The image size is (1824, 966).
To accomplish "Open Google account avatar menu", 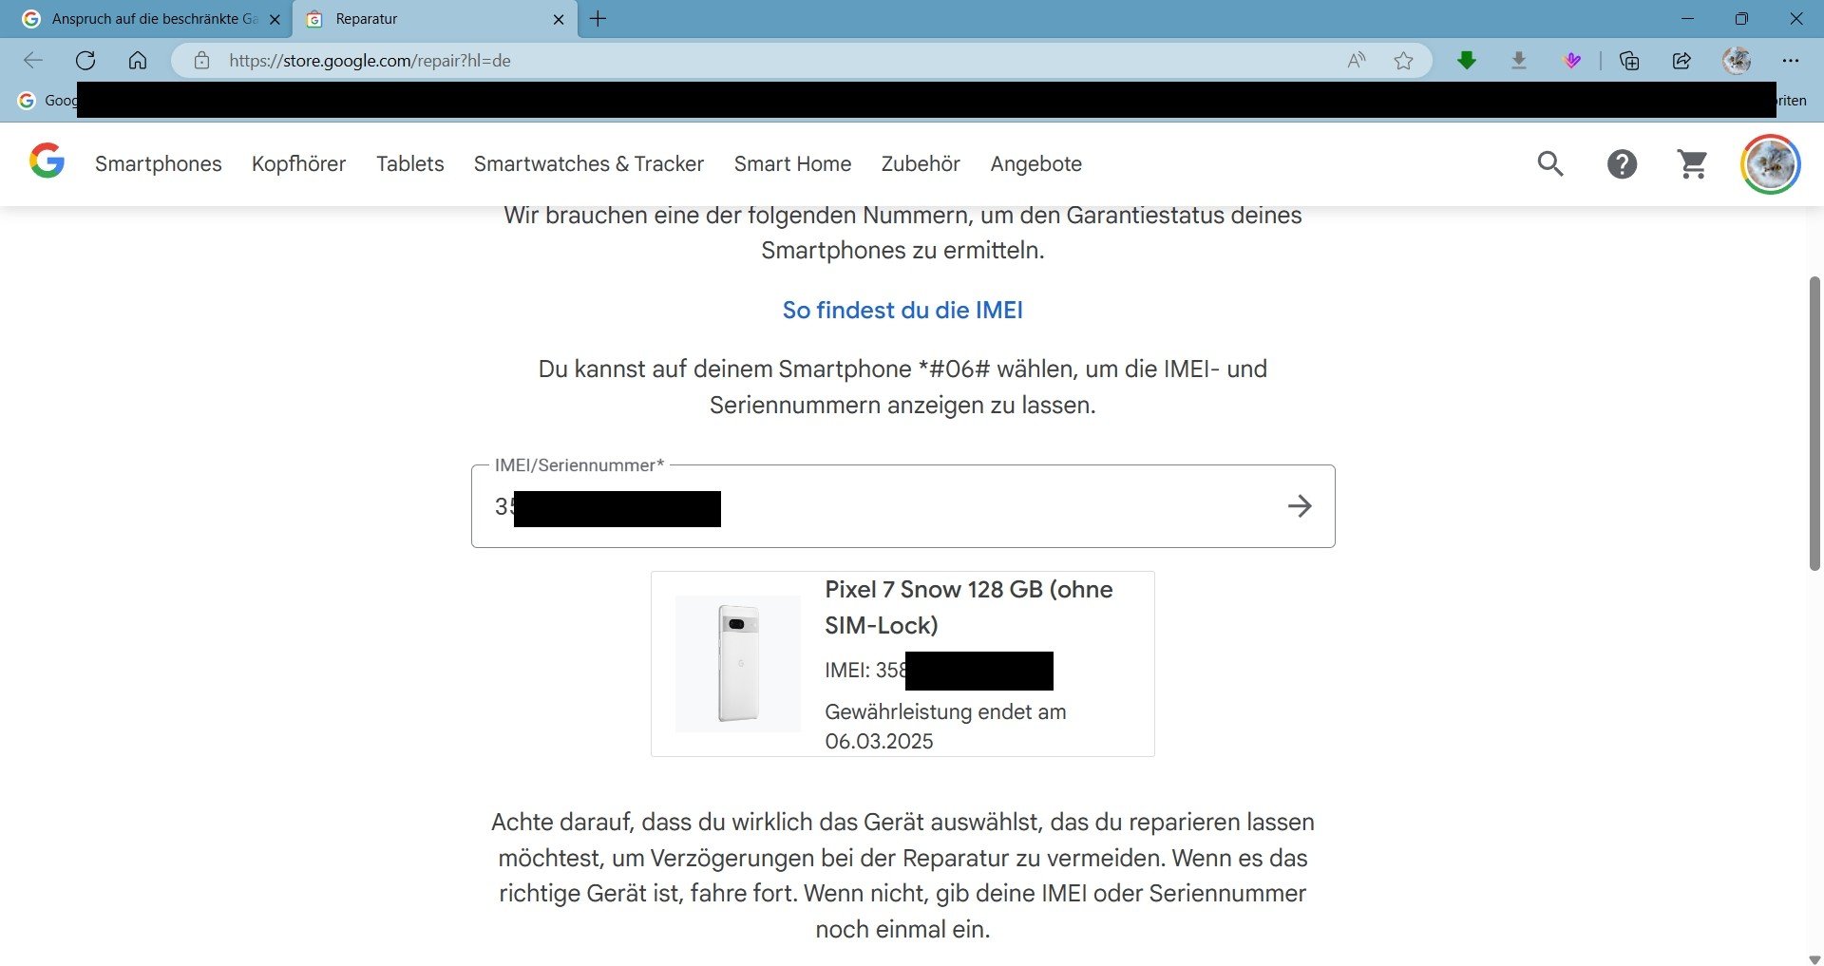I will click(1770, 164).
